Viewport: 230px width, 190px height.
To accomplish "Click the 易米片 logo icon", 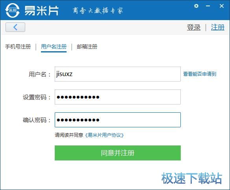I will [12, 10].
